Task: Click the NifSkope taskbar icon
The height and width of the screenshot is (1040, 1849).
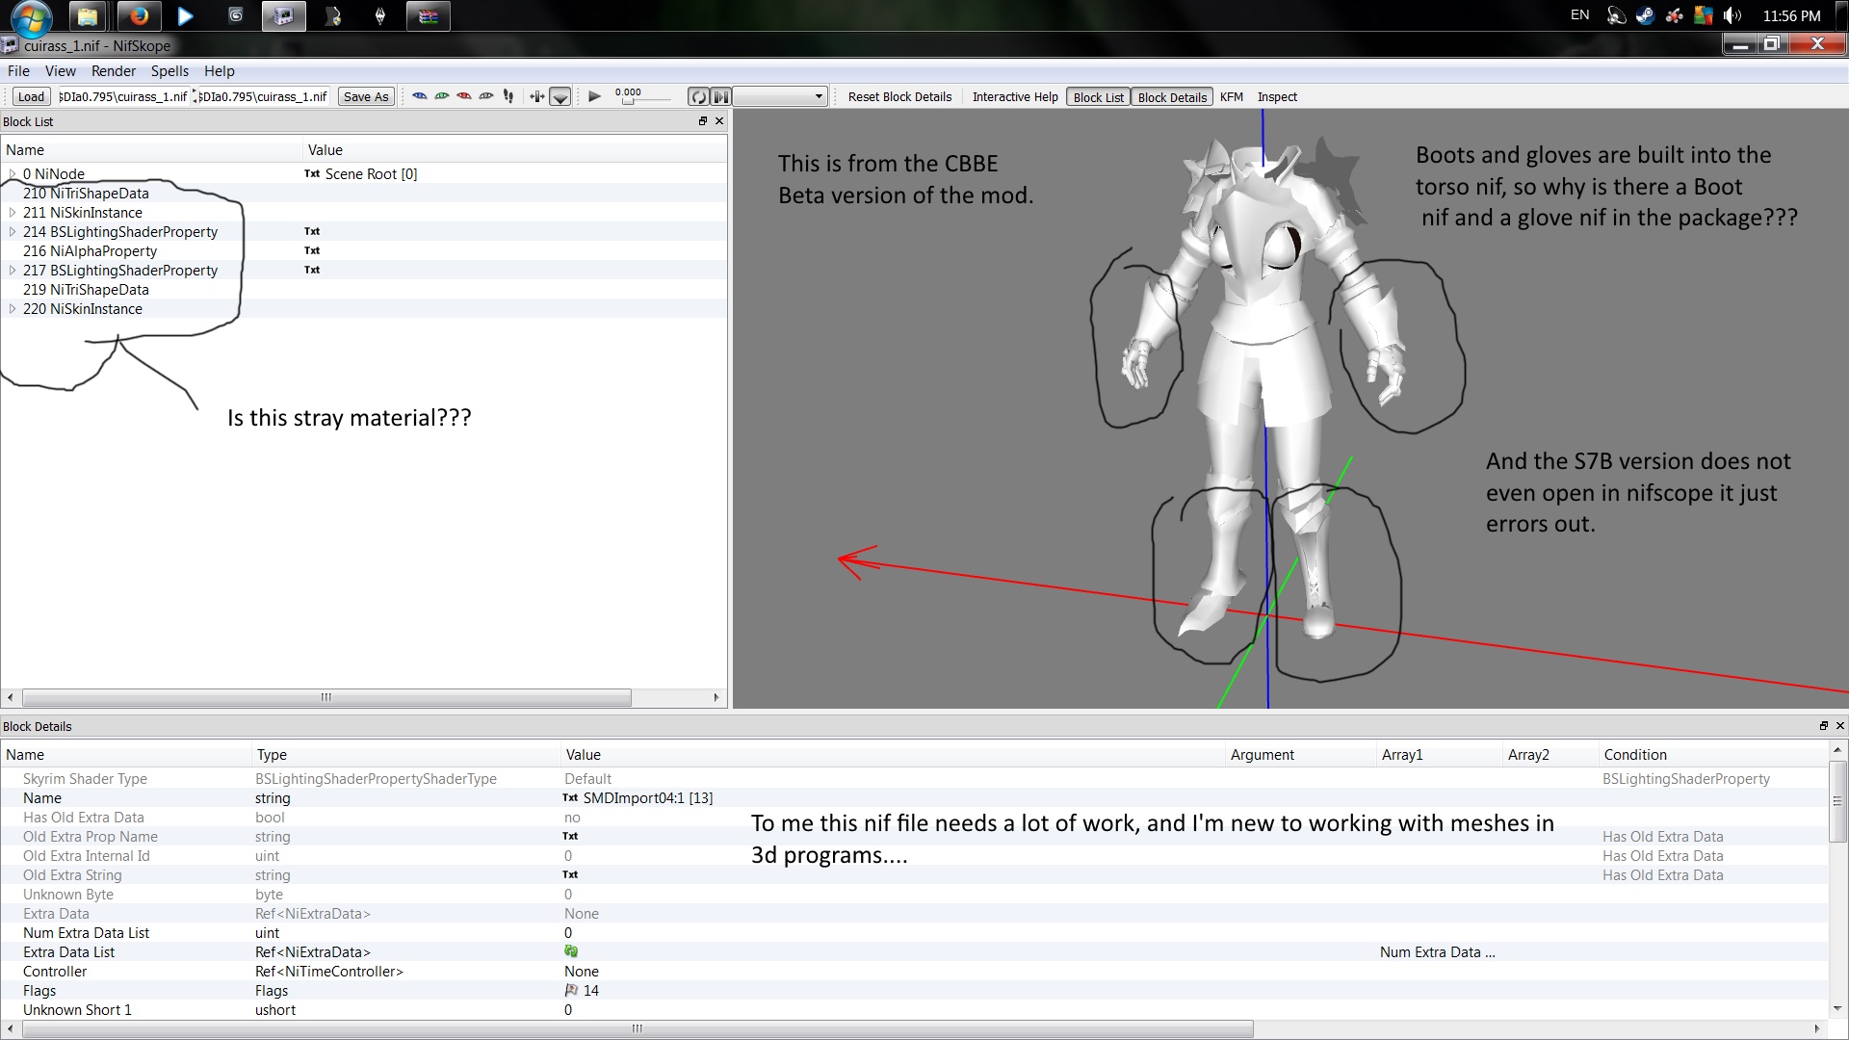Action: point(284,16)
